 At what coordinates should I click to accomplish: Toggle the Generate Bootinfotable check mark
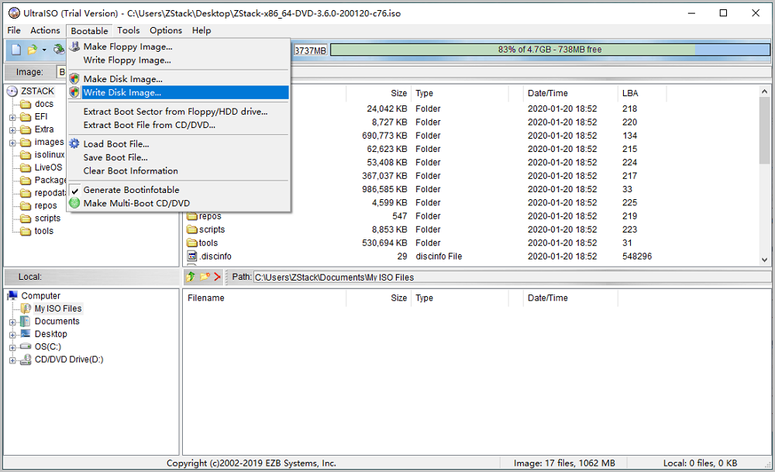74,190
